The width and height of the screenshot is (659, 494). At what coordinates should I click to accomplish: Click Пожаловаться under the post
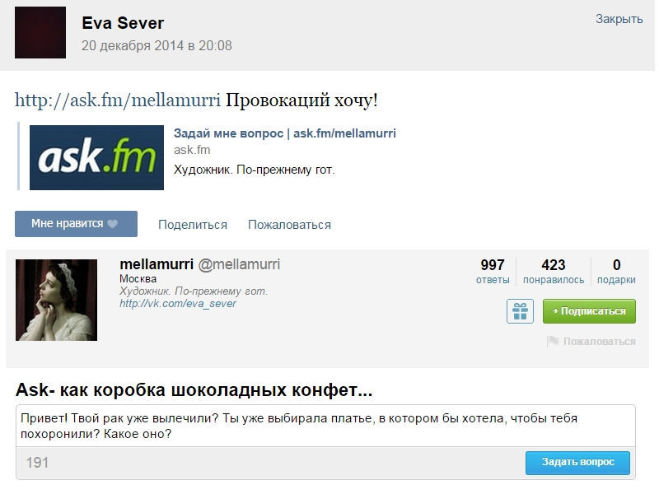(x=289, y=225)
